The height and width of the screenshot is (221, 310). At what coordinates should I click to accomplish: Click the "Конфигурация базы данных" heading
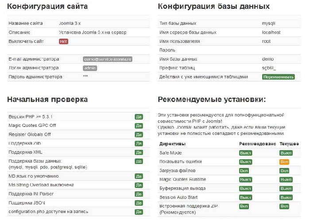(x=213, y=7)
